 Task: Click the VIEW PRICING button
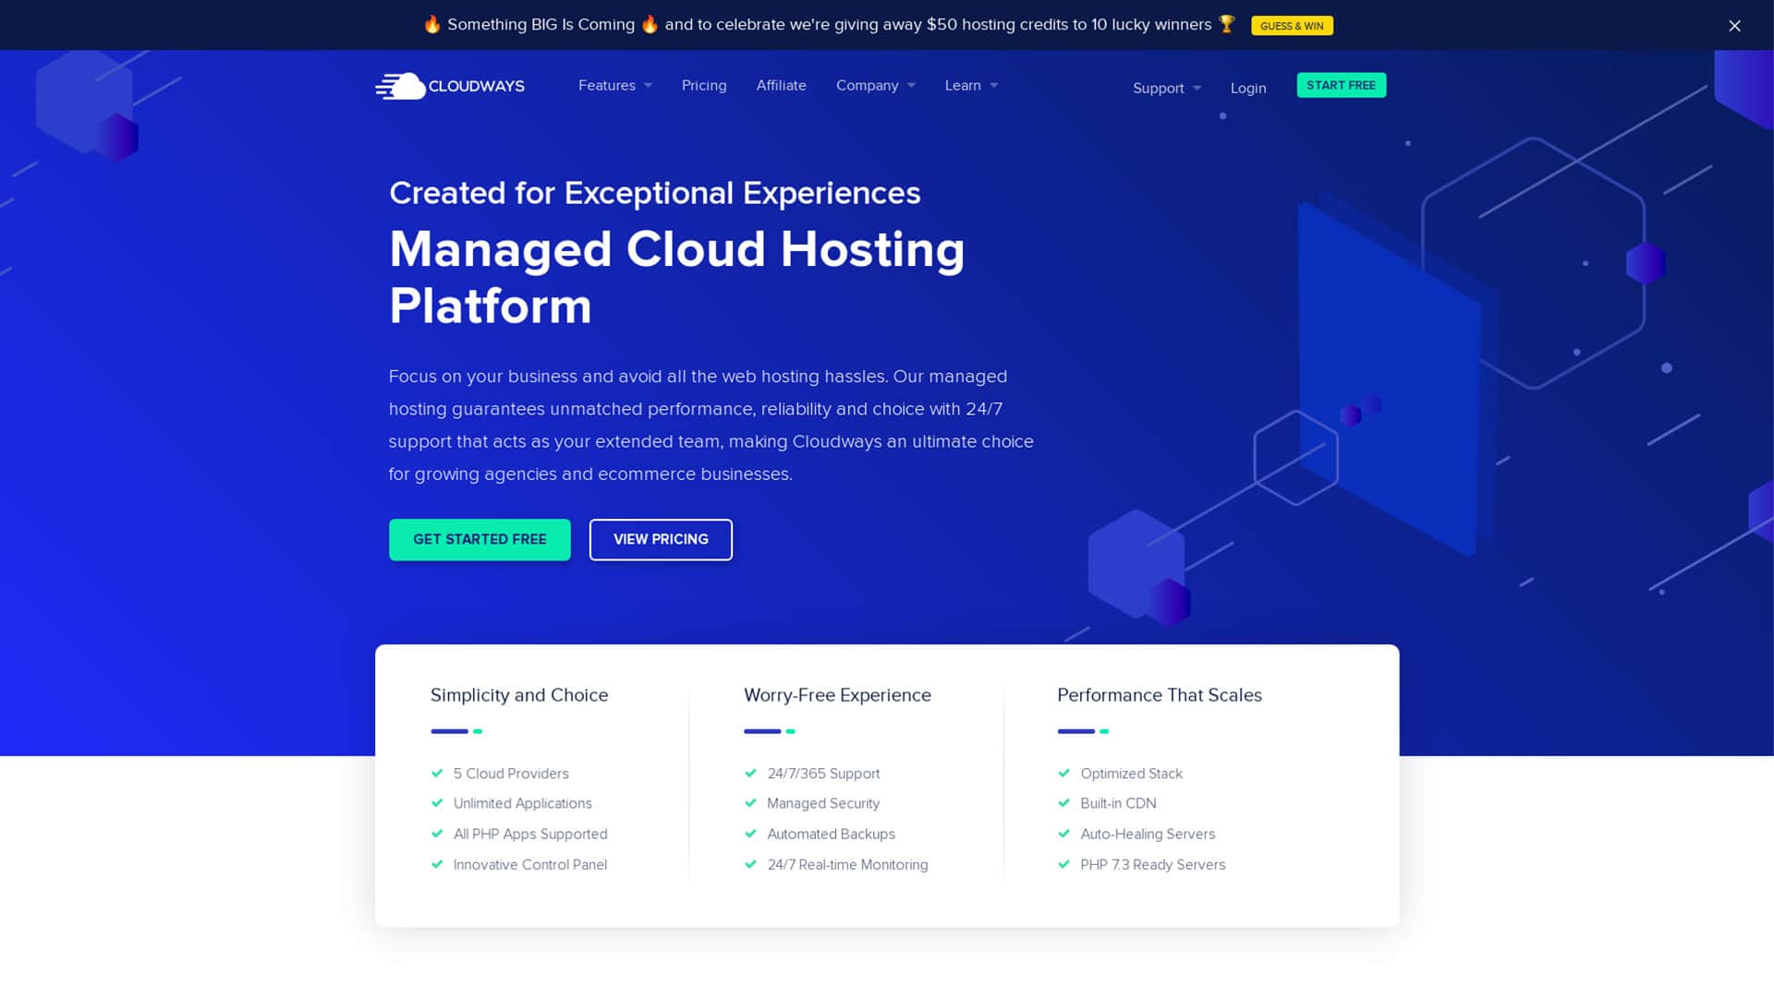pos(661,539)
